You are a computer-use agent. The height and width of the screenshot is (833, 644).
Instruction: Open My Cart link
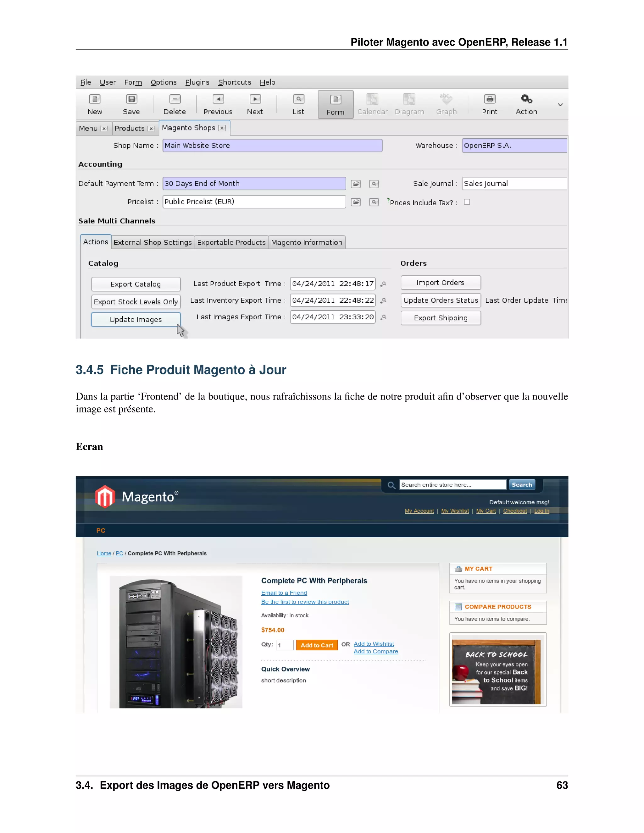[x=486, y=511]
